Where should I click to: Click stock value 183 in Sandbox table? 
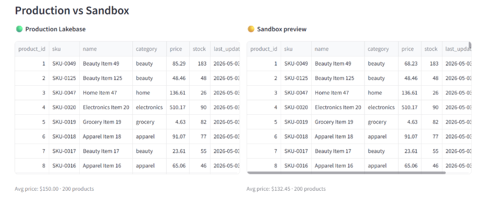pyautogui.click(x=432, y=63)
